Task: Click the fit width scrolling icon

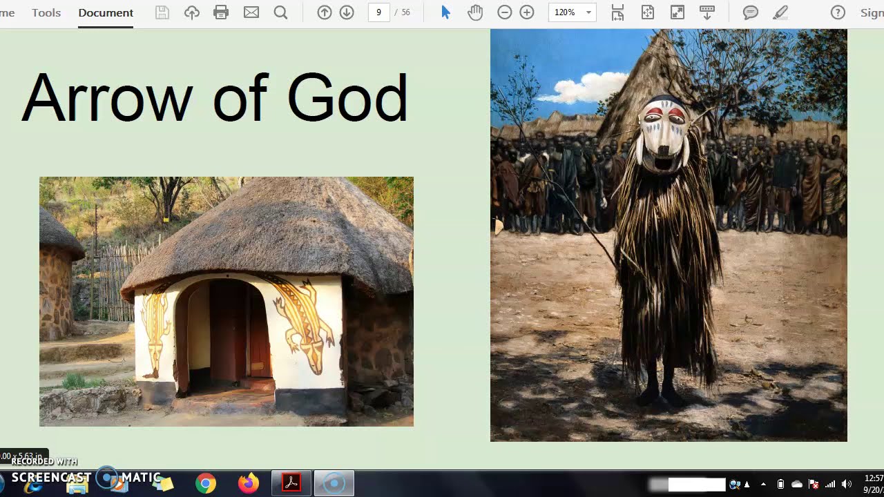Action: (x=617, y=12)
